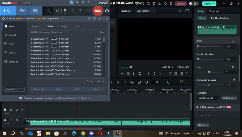Screen dimensions: 242x137
Task: Click the timeline voiceover microphone icon
Action: click(x=118, y=82)
